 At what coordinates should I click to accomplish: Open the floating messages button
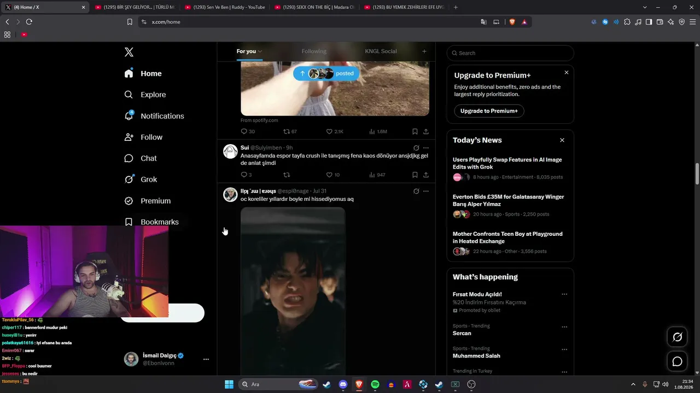[677, 361]
